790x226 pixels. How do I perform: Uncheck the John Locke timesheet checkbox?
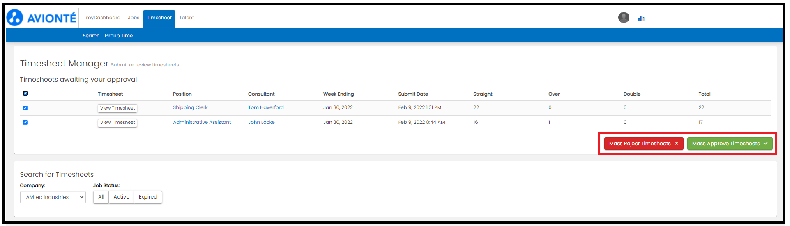coord(25,122)
